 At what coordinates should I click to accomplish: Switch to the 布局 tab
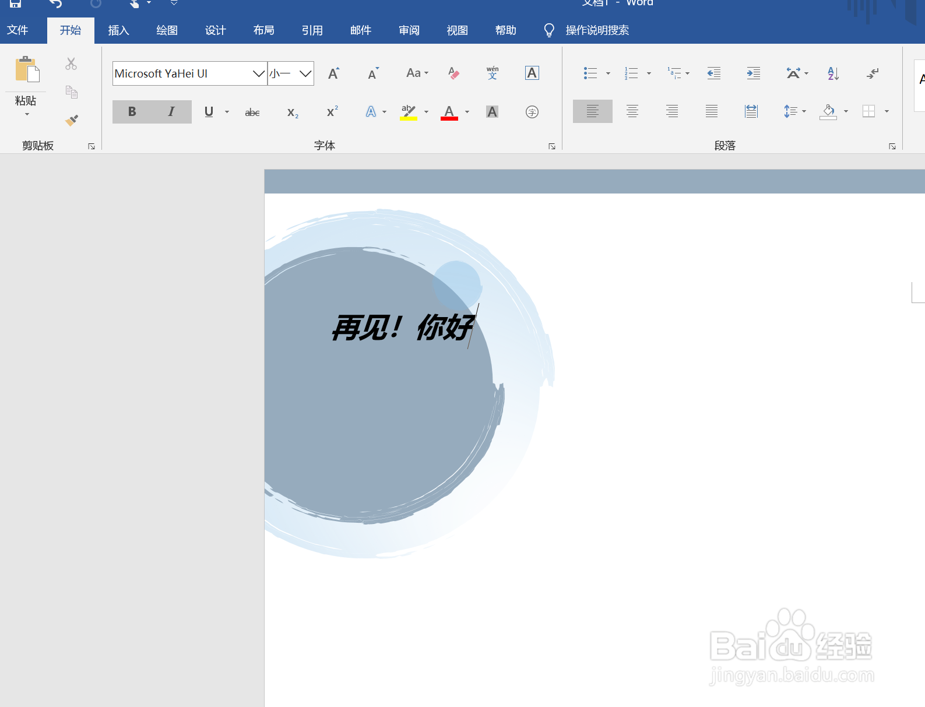(263, 30)
